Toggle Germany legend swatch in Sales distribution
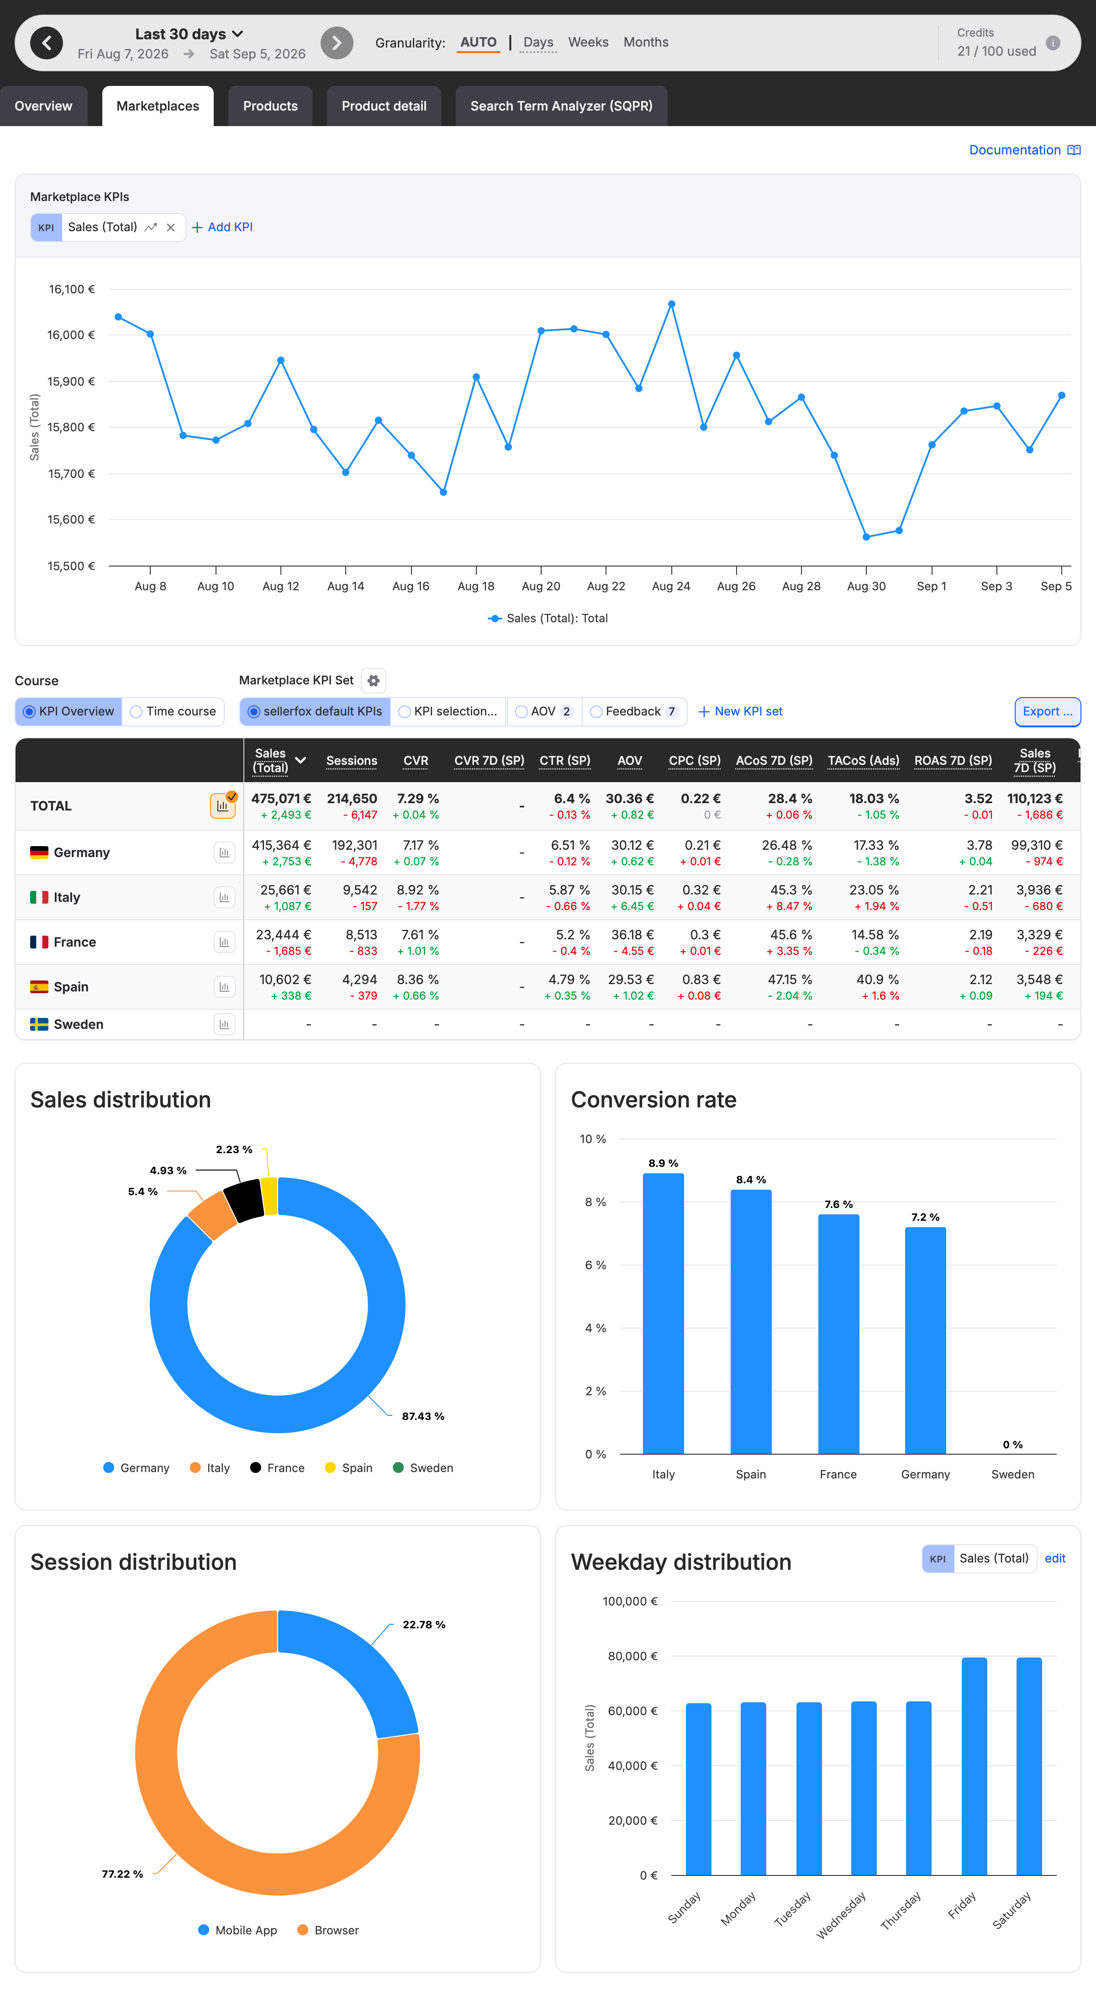Screen dimensions: 1096x2002 (109, 1467)
